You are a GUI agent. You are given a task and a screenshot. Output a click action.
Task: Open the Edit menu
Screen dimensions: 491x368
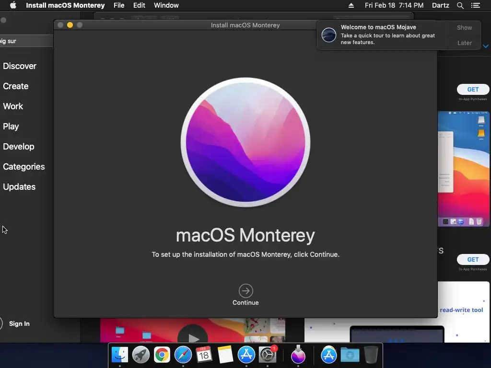(139, 5)
